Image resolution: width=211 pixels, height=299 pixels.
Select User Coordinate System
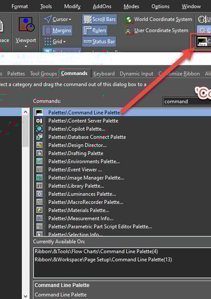157,30
